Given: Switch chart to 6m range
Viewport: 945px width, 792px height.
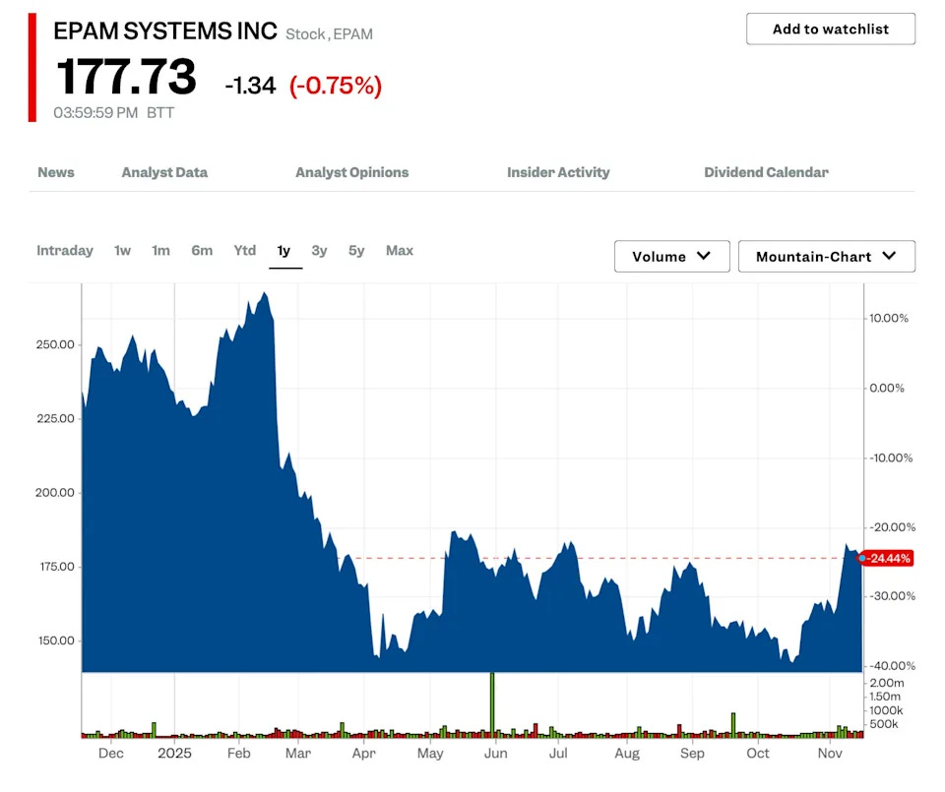Looking at the screenshot, I should pyautogui.click(x=202, y=251).
